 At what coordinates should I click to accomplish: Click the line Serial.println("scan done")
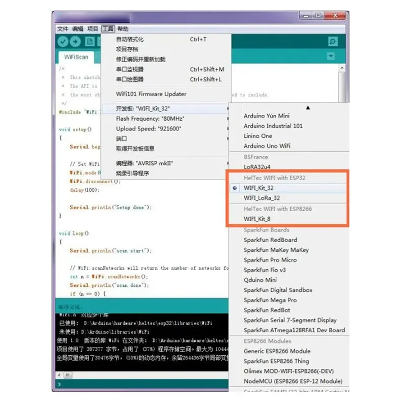tap(109, 285)
